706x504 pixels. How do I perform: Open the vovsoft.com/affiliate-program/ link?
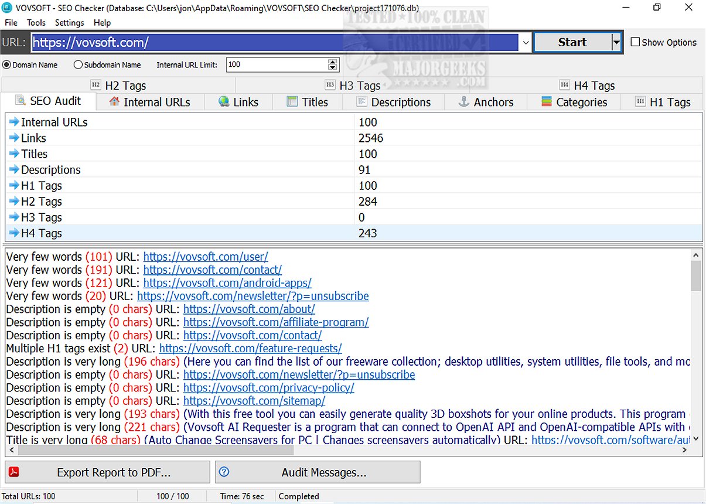coord(276,322)
